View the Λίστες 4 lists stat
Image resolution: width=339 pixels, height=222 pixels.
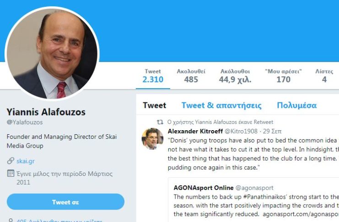point(324,76)
